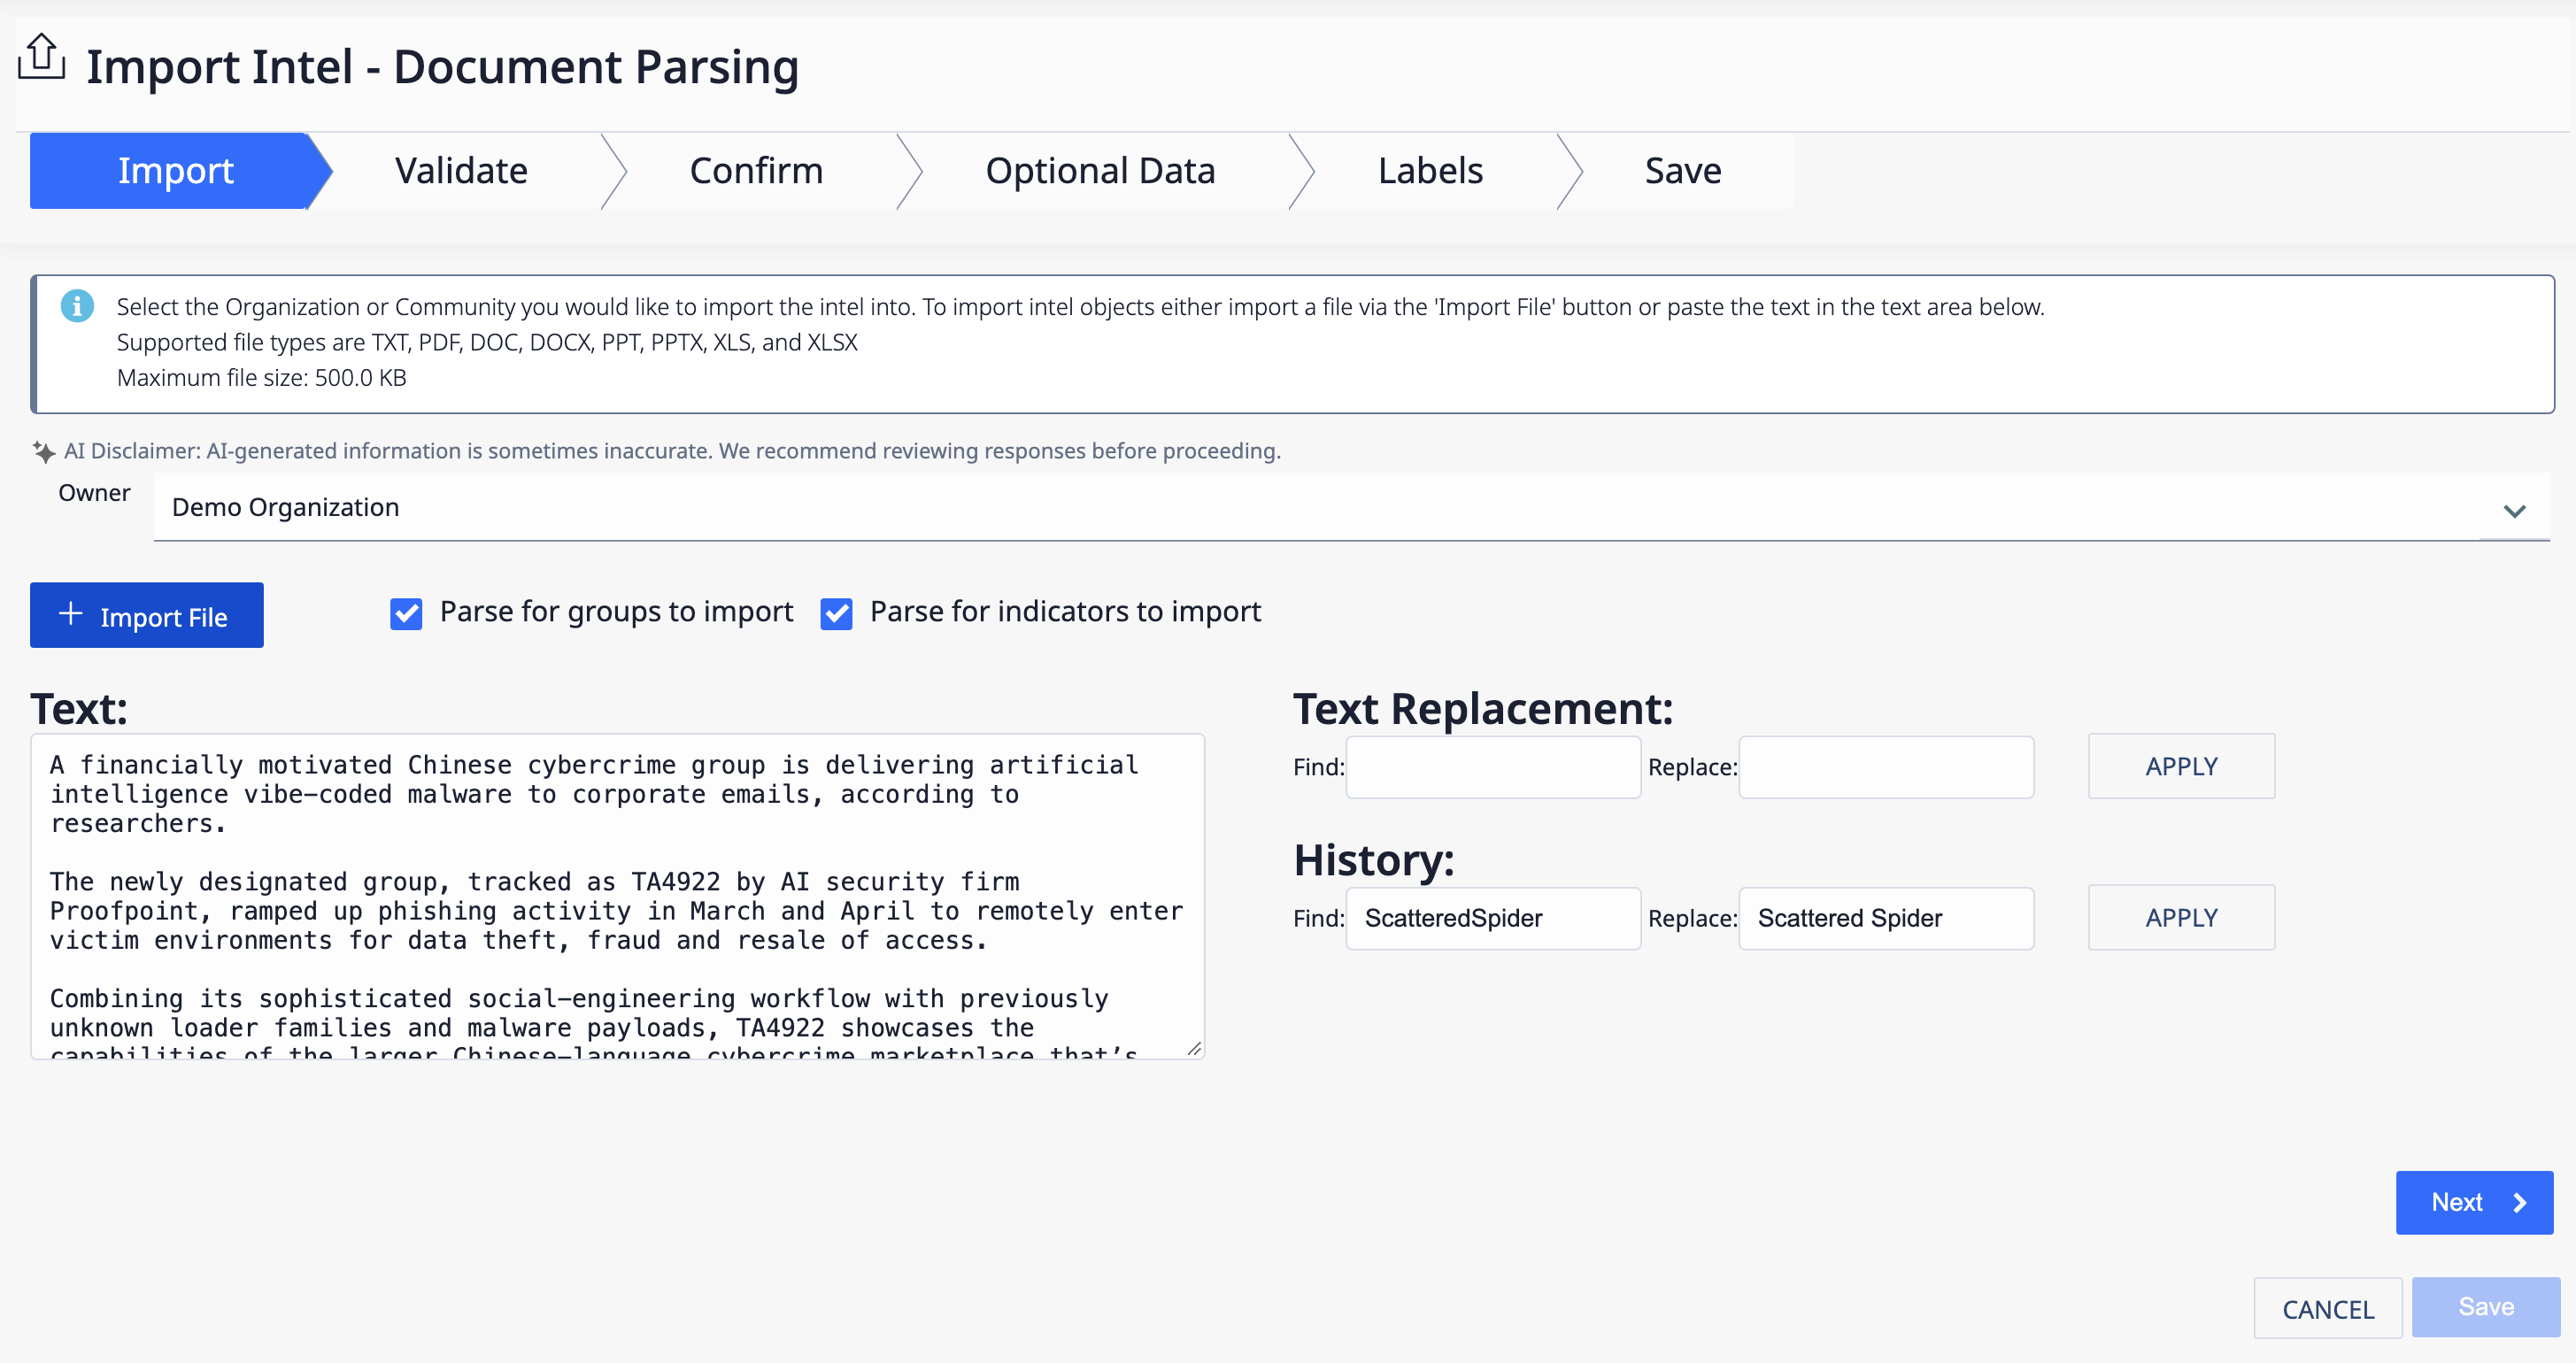Apply the ScatteredSpider history replacement
This screenshot has height=1363, width=2576.
tap(2181, 918)
